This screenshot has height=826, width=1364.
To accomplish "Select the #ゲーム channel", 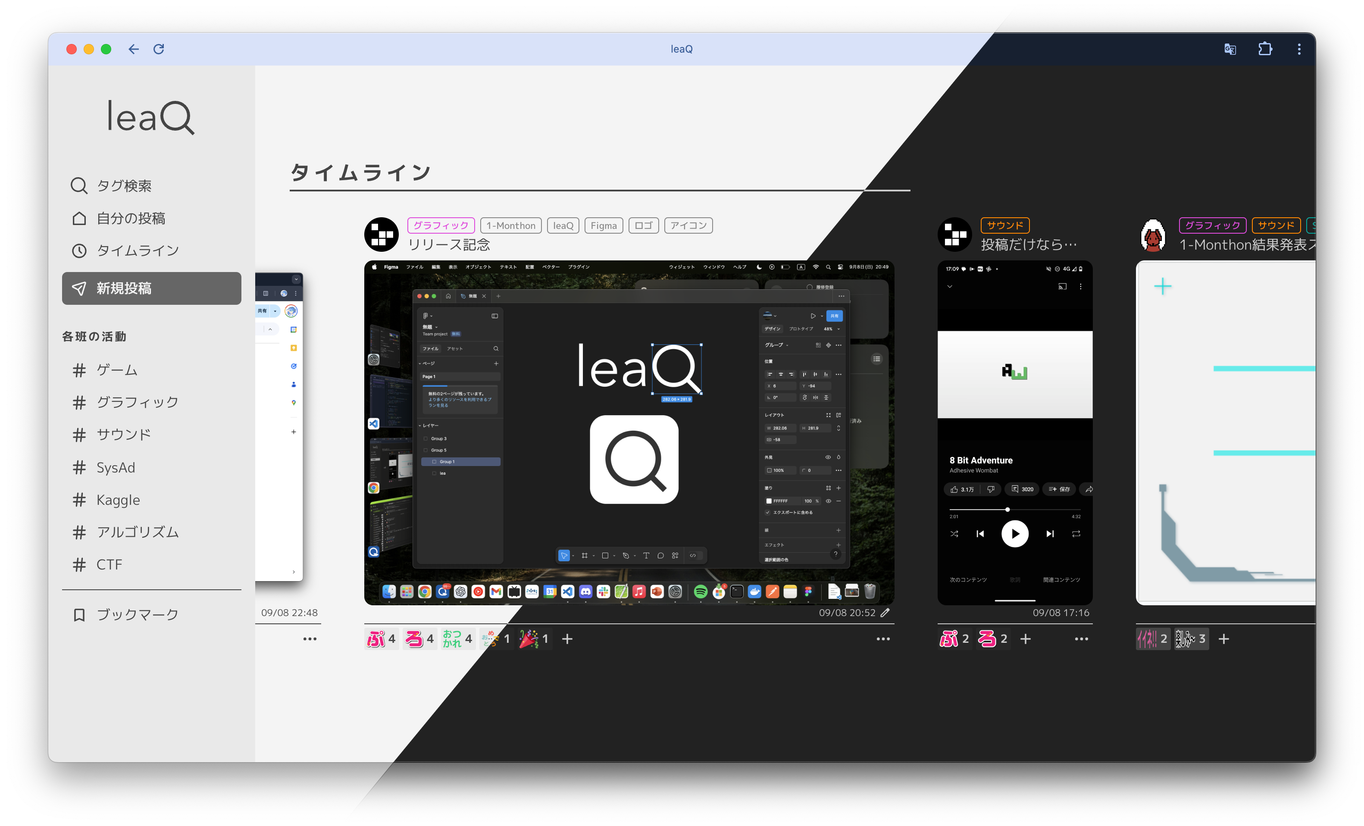I will pos(116,370).
